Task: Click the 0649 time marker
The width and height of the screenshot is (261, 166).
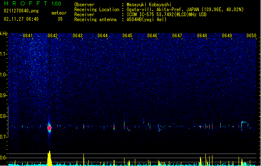Action: (227, 36)
